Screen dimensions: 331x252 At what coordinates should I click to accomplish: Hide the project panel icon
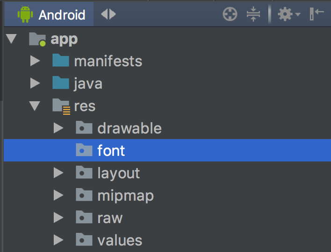pyautogui.click(x=317, y=14)
